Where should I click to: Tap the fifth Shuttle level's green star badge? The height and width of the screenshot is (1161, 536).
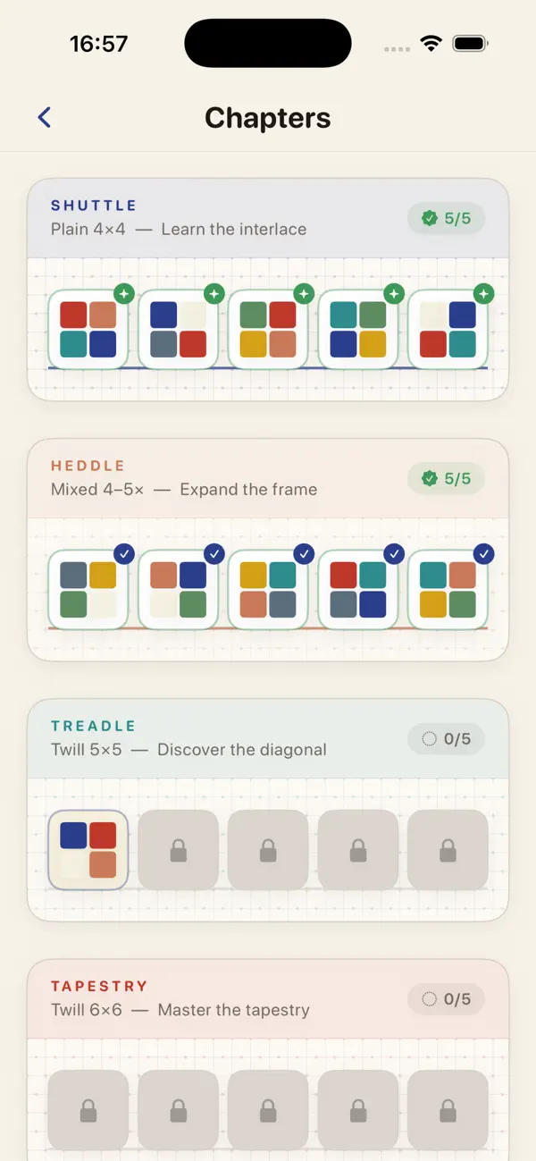[483, 293]
